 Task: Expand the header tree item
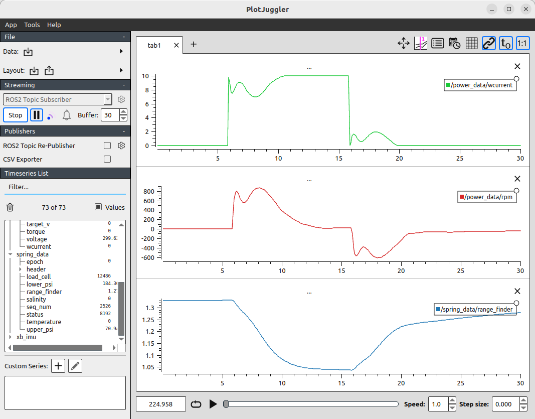[x=21, y=269]
